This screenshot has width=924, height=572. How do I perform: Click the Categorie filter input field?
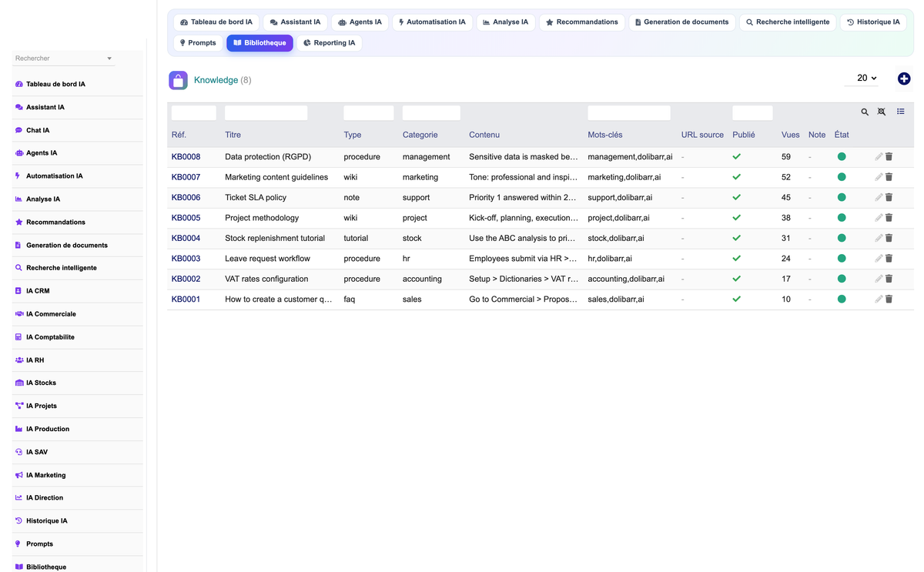431,113
